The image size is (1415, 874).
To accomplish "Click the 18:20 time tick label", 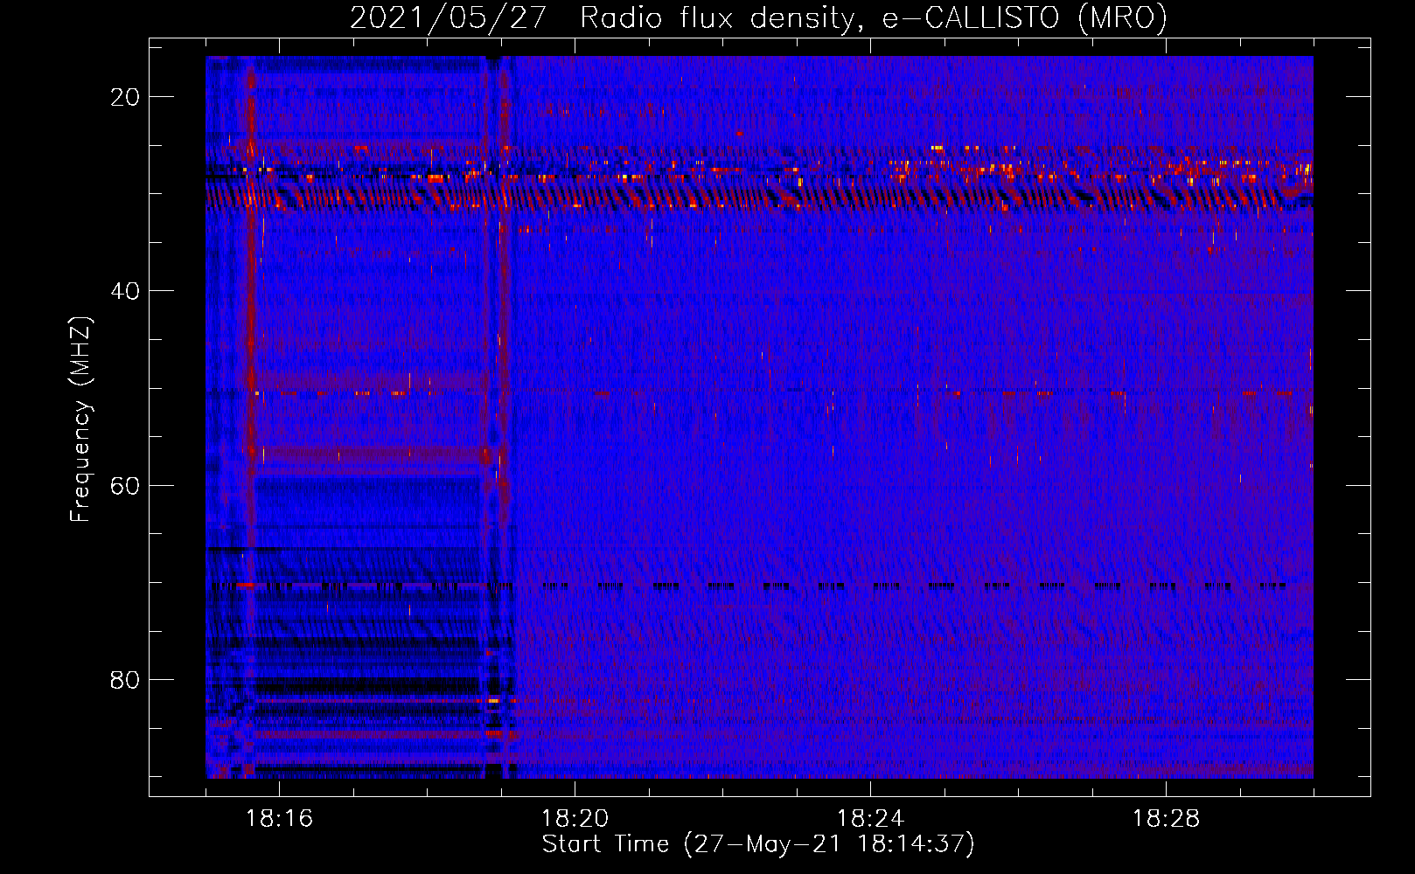I will pos(575,819).
